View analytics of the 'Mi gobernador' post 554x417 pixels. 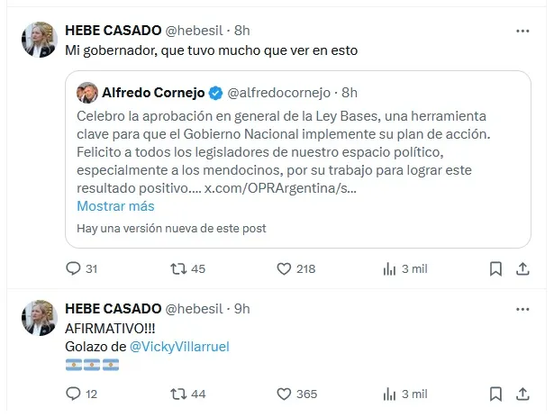coord(390,268)
